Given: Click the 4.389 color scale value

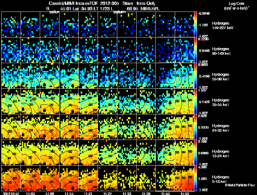Looking at the screenshot, I should click(203, 167).
